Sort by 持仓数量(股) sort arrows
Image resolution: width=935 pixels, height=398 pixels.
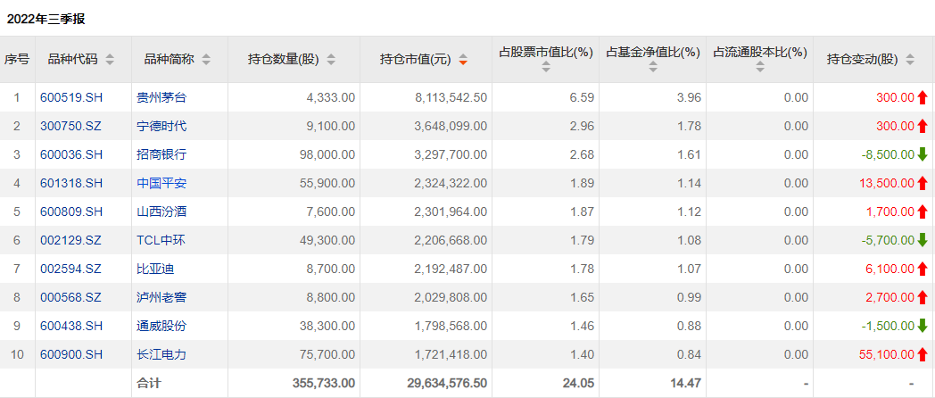(331, 60)
